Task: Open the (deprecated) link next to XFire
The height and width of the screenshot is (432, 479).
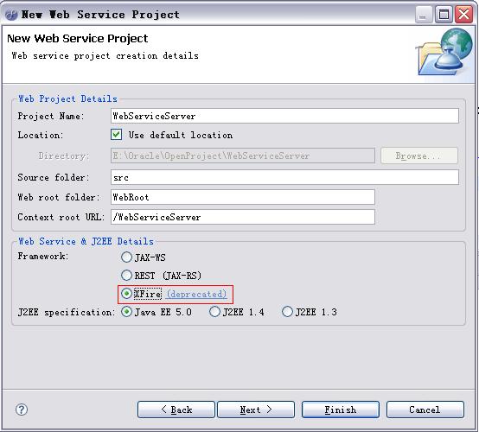Action: coord(197,294)
